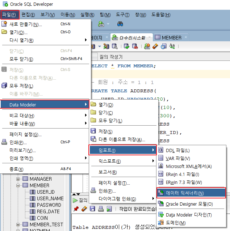Import 도메인(M)
230x231 pixels.
191,223
